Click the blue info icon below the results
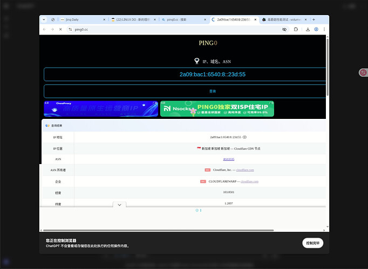The height and width of the screenshot is (269, 368). (197, 210)
